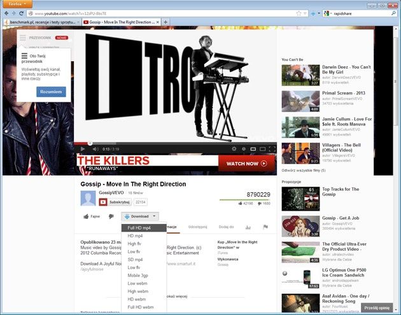This screenshot has width=401, height=315.
Task: Open the Udostępnij tab
Action: pyautogui.click(x=197, y=227)
